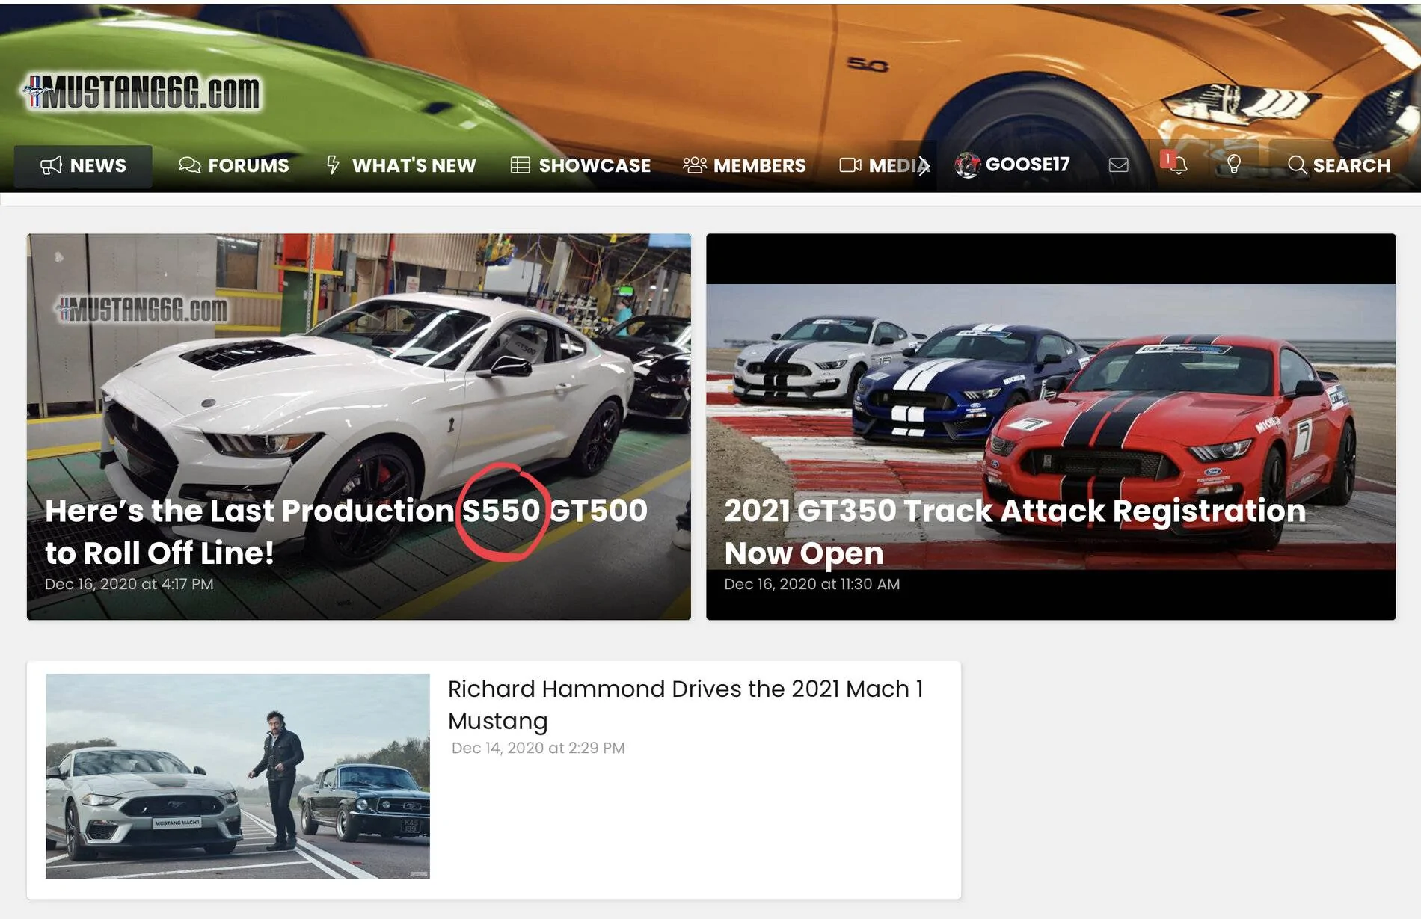The image size is (1421, 919).
Task: Open the inbox envelope icon
Action: point(1118,165)
